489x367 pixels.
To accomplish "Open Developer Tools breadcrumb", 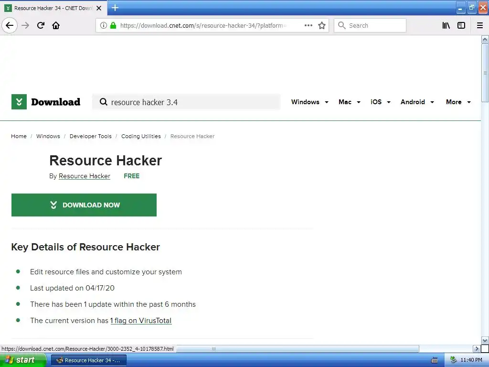I will tap(90, 136).
